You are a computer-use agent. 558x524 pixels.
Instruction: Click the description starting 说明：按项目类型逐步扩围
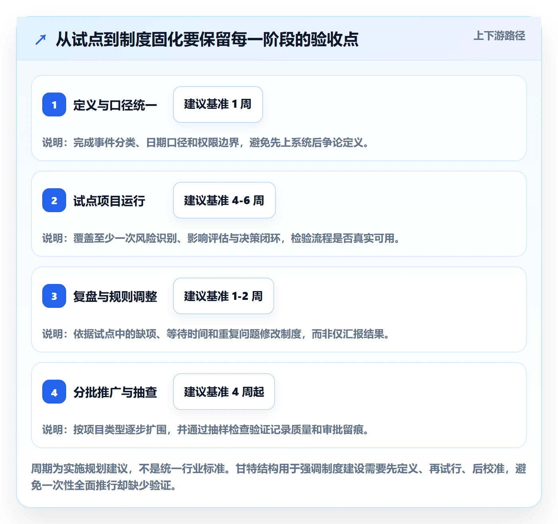206,429
